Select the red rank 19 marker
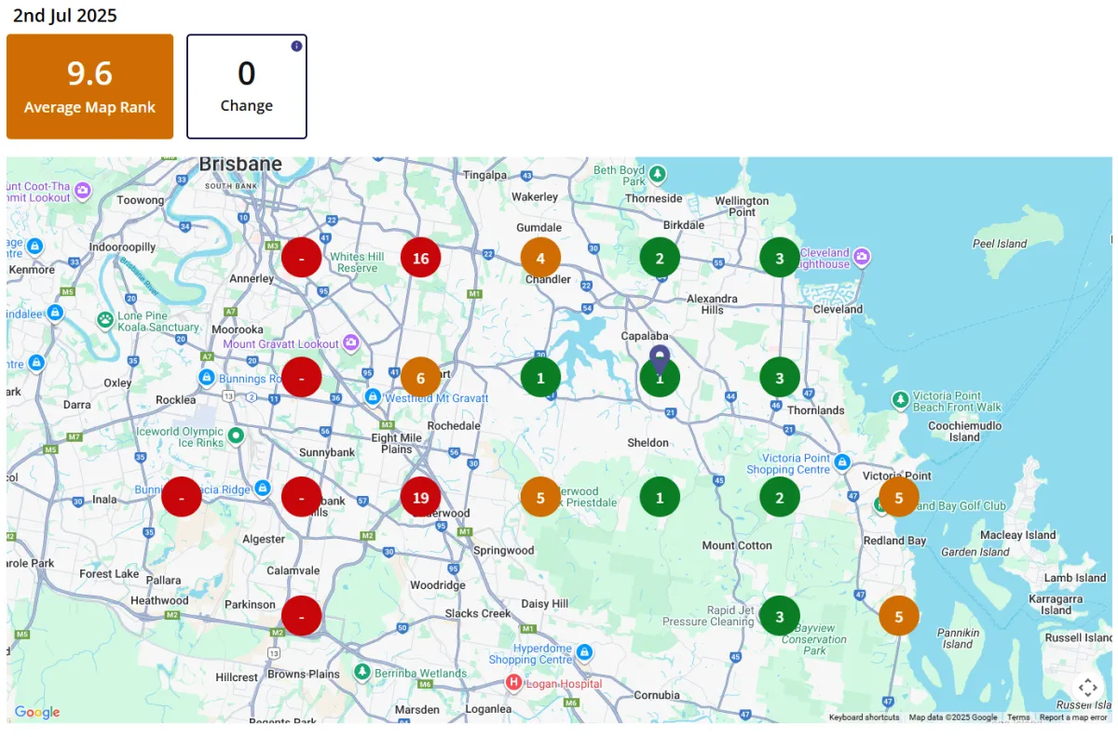 [x=420, y=497]
